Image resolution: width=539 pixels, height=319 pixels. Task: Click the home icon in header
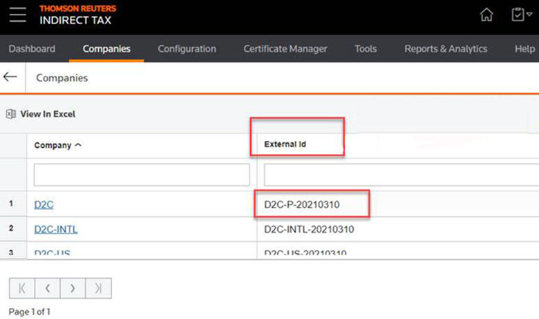pos(486,15)
